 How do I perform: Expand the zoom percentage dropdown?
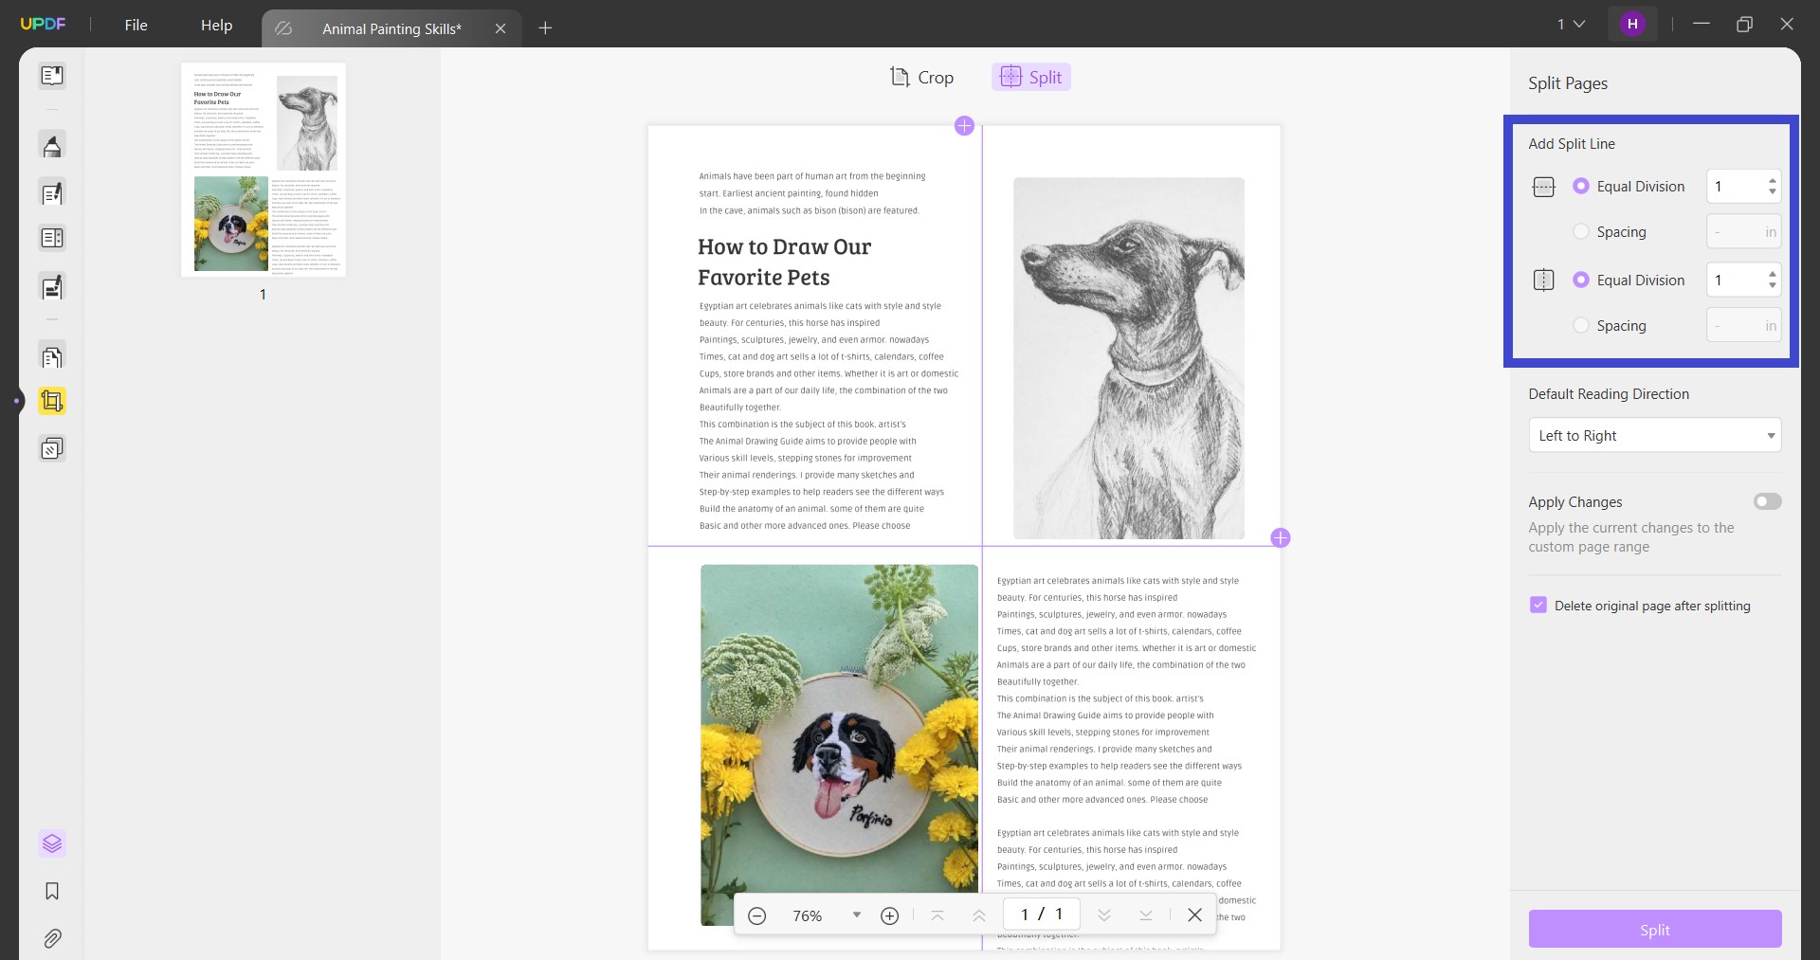pos(856,915)
